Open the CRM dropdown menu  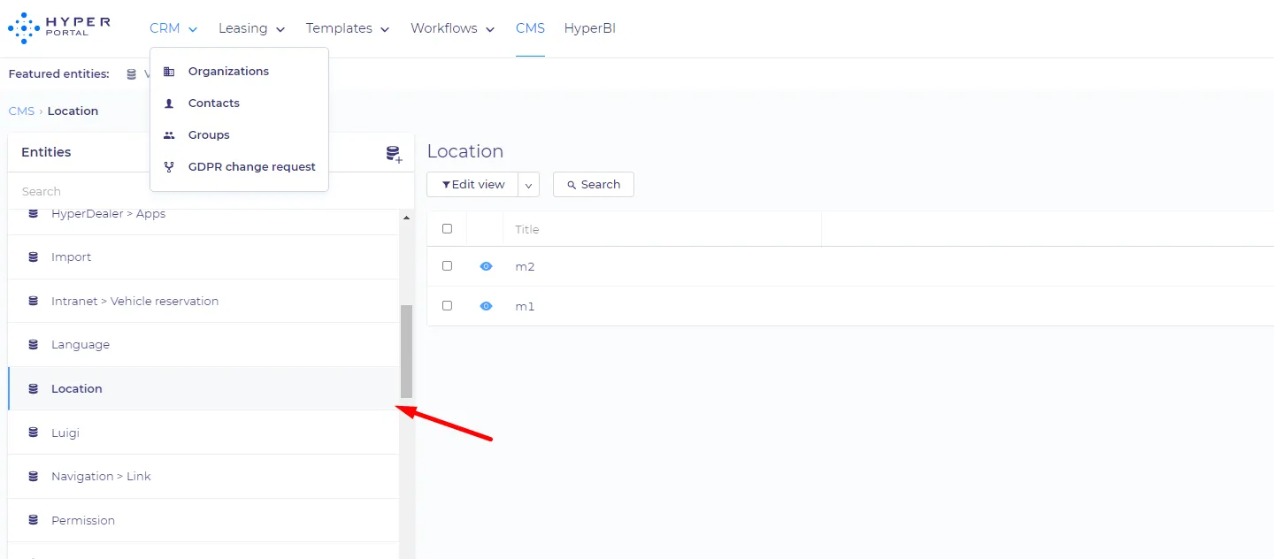point(173,28)
